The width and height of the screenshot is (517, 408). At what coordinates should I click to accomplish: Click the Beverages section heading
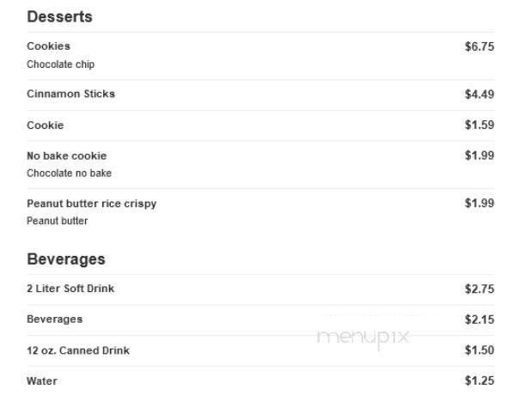click(66, 259)
